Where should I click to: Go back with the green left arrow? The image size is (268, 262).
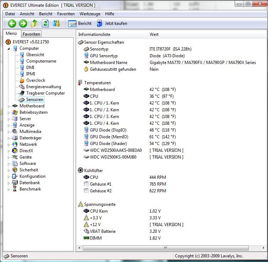(x=12, y=23)
